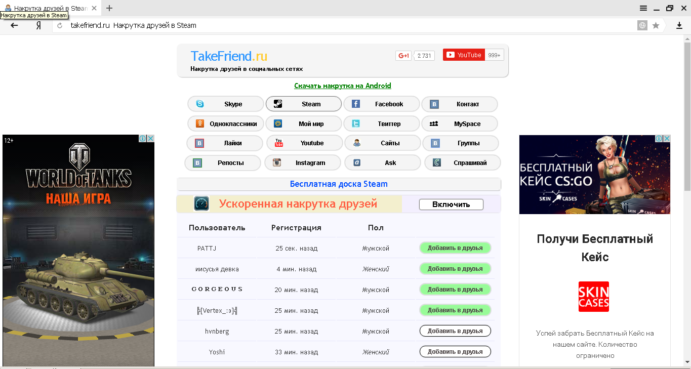This screenshot has width=691, height=369.
Task: Show ad info for World of Tanks banner
Action: (x=143, y=139)
